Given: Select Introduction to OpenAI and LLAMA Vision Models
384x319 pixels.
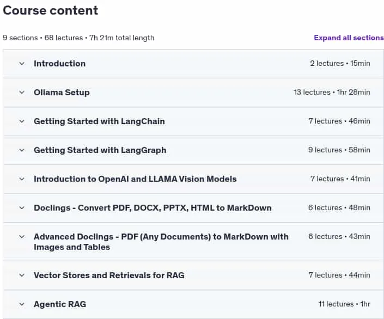Looking at the screenshot, I should coord(135,179).
